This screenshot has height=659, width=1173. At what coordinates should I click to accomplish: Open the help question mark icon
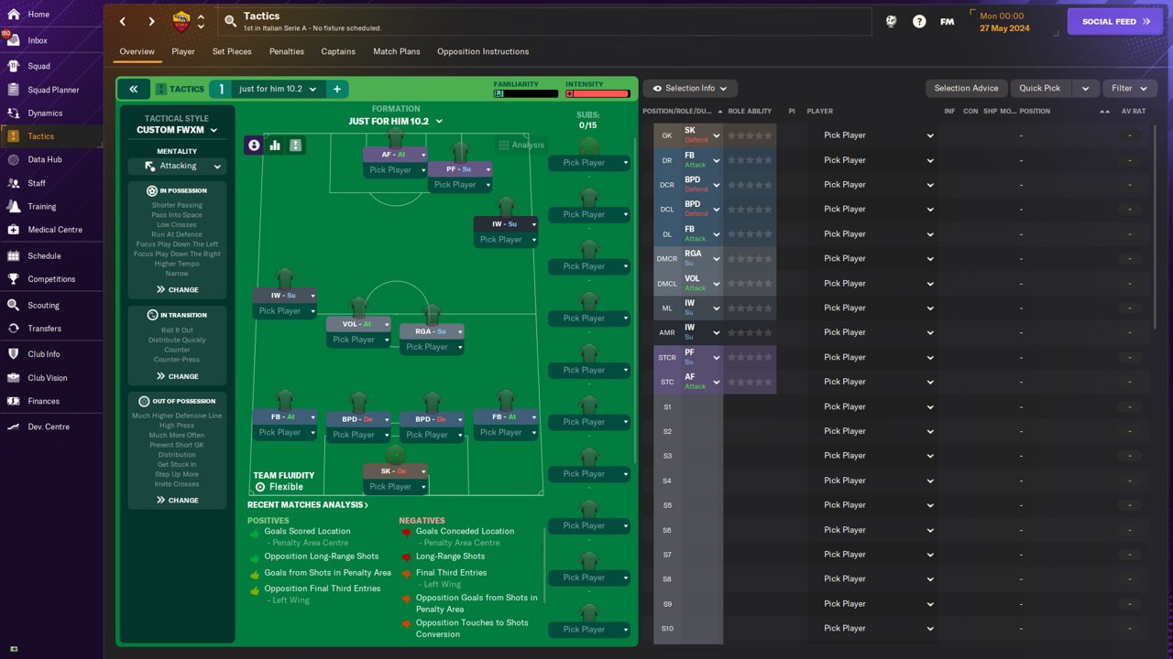pos(919,21)
